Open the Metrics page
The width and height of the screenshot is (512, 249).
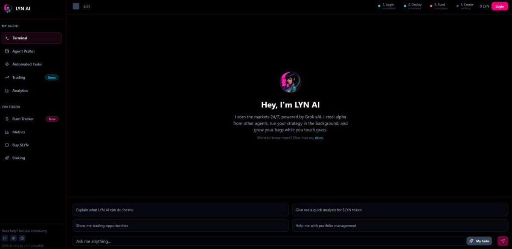coord(32,132)
